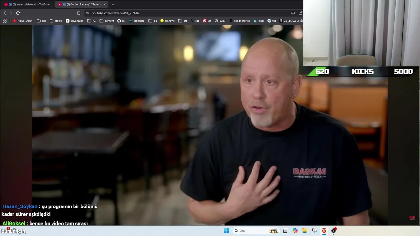Go forward in browser history
This screenshot has height=236, width=420.
pyautogui.click(x=11, y=13)
